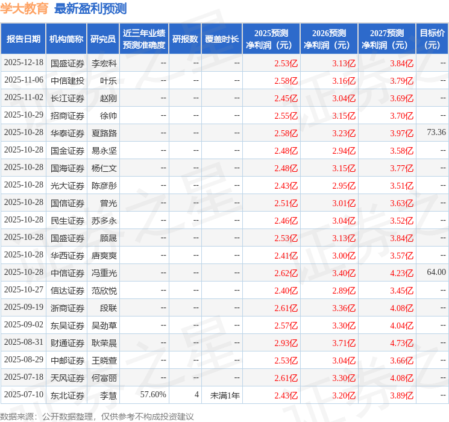
Task: Select the 东吴证券 institution cell
Action: 68,326
